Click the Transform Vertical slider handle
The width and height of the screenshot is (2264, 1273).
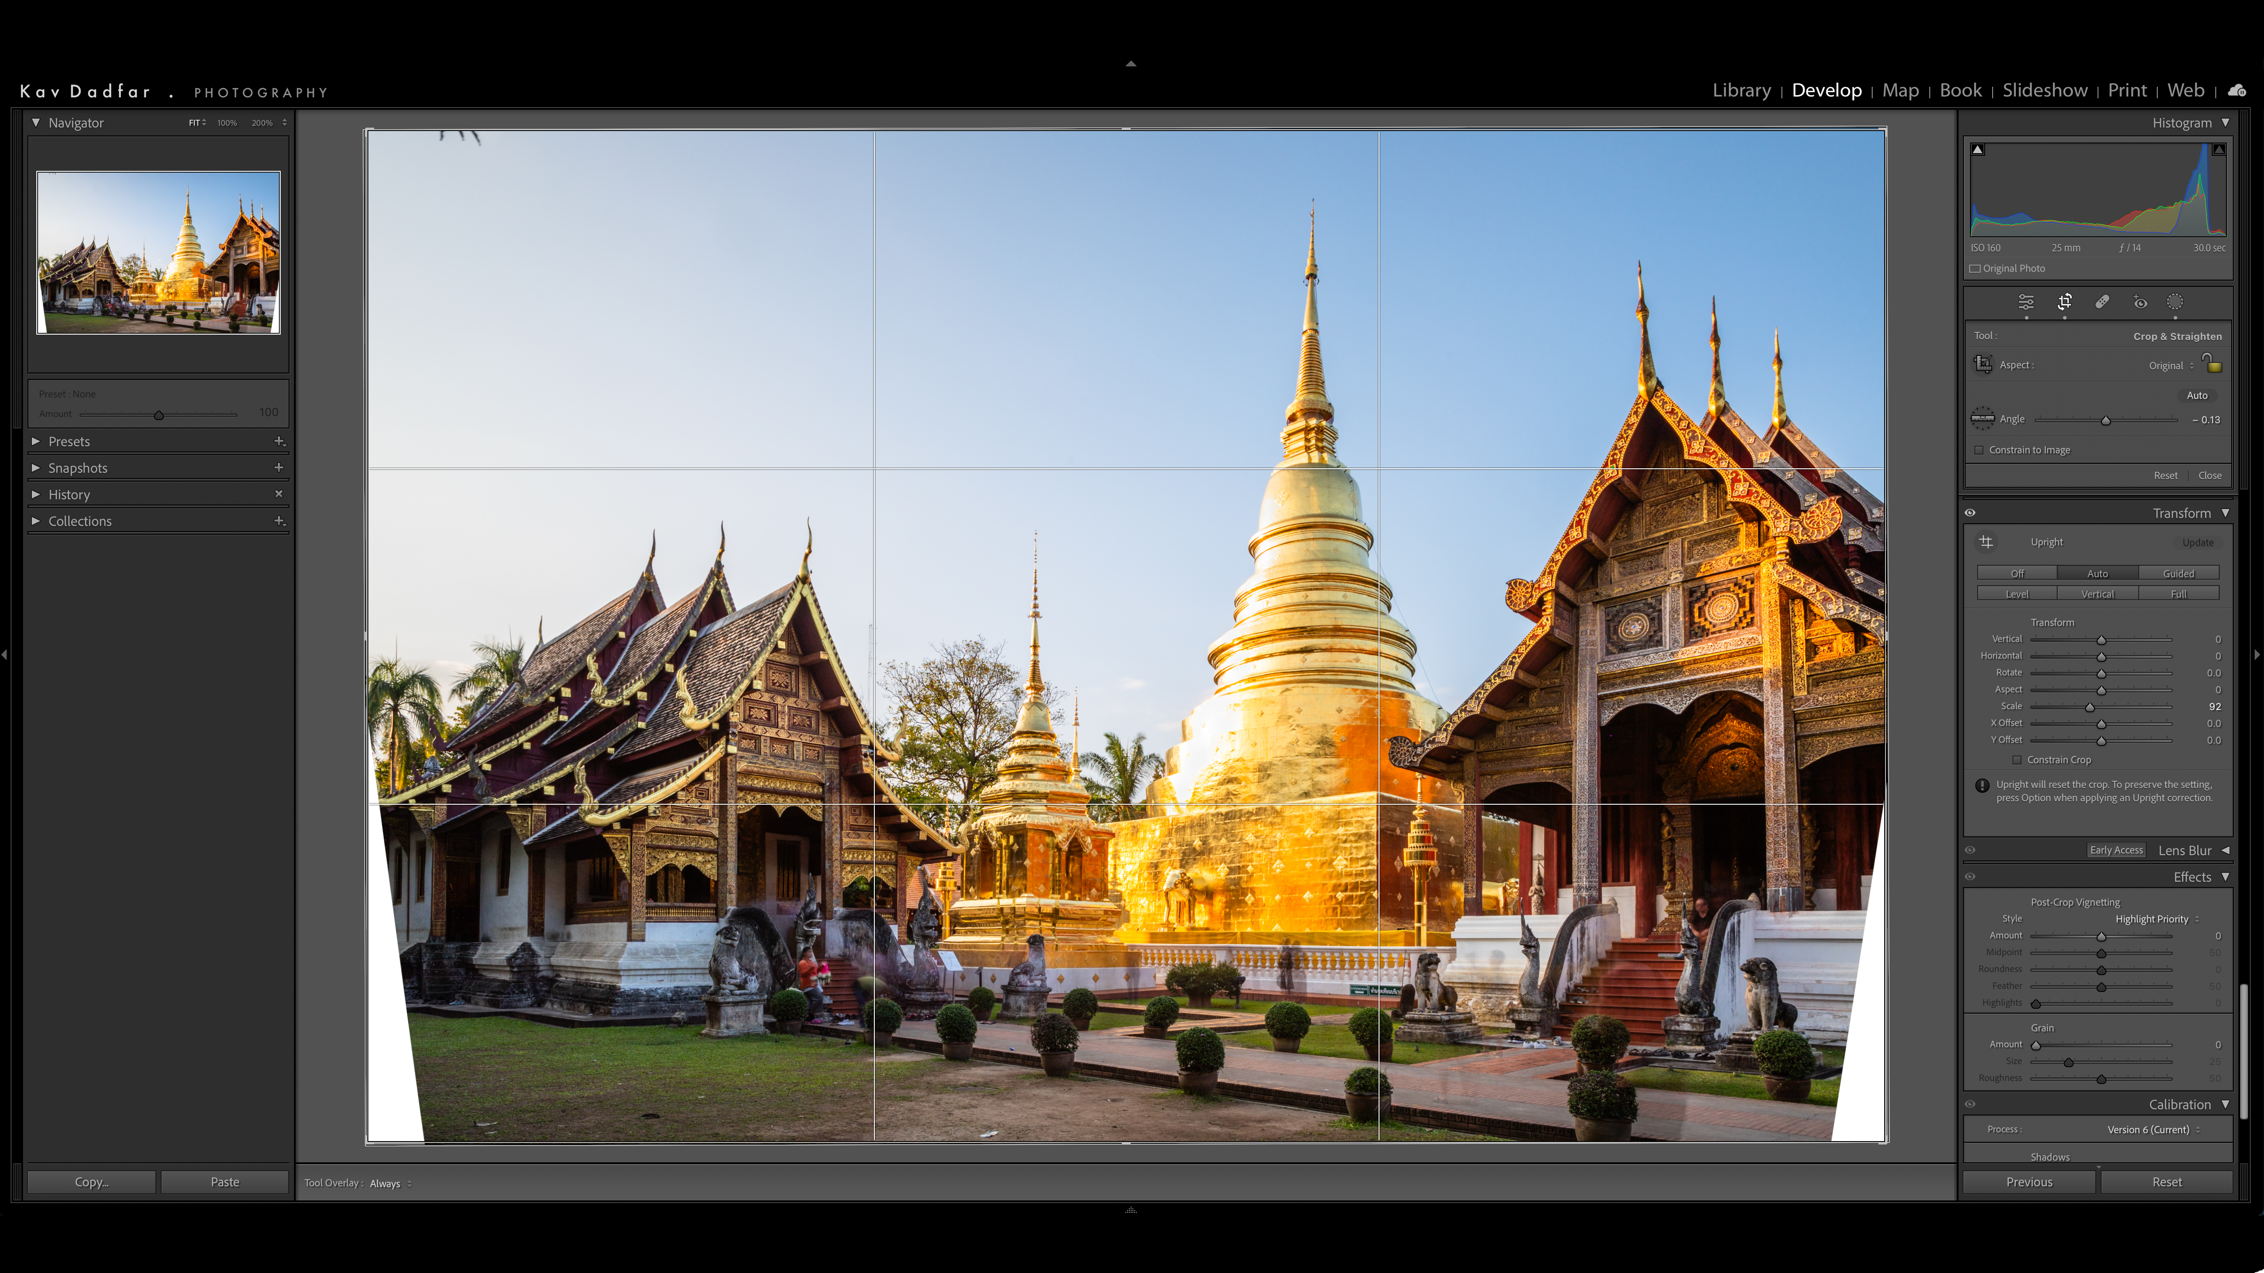pos(2102,640)
